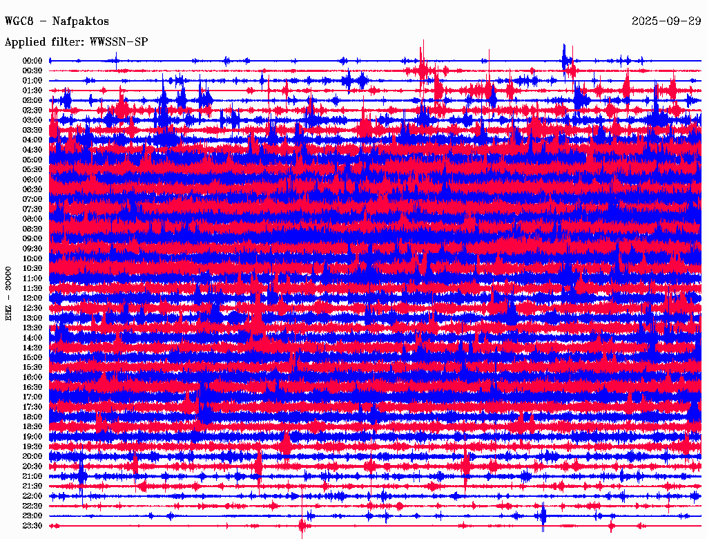Click the 18:00 time label
This screenshot has height=539, width=707.
[32, 417]
